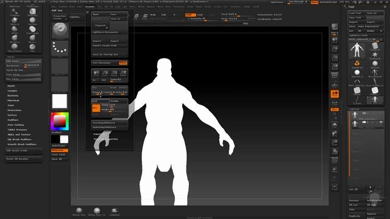The height and width of the screenshot is (219, 390).
Task: Expand the Depth brush submenu
Action: 11,86
